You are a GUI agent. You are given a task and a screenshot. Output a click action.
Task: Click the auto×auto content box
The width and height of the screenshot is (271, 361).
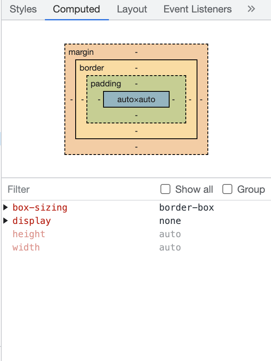coord(136,100)
